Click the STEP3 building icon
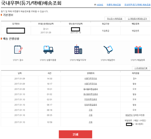151x139 pixels. point(78,49)
